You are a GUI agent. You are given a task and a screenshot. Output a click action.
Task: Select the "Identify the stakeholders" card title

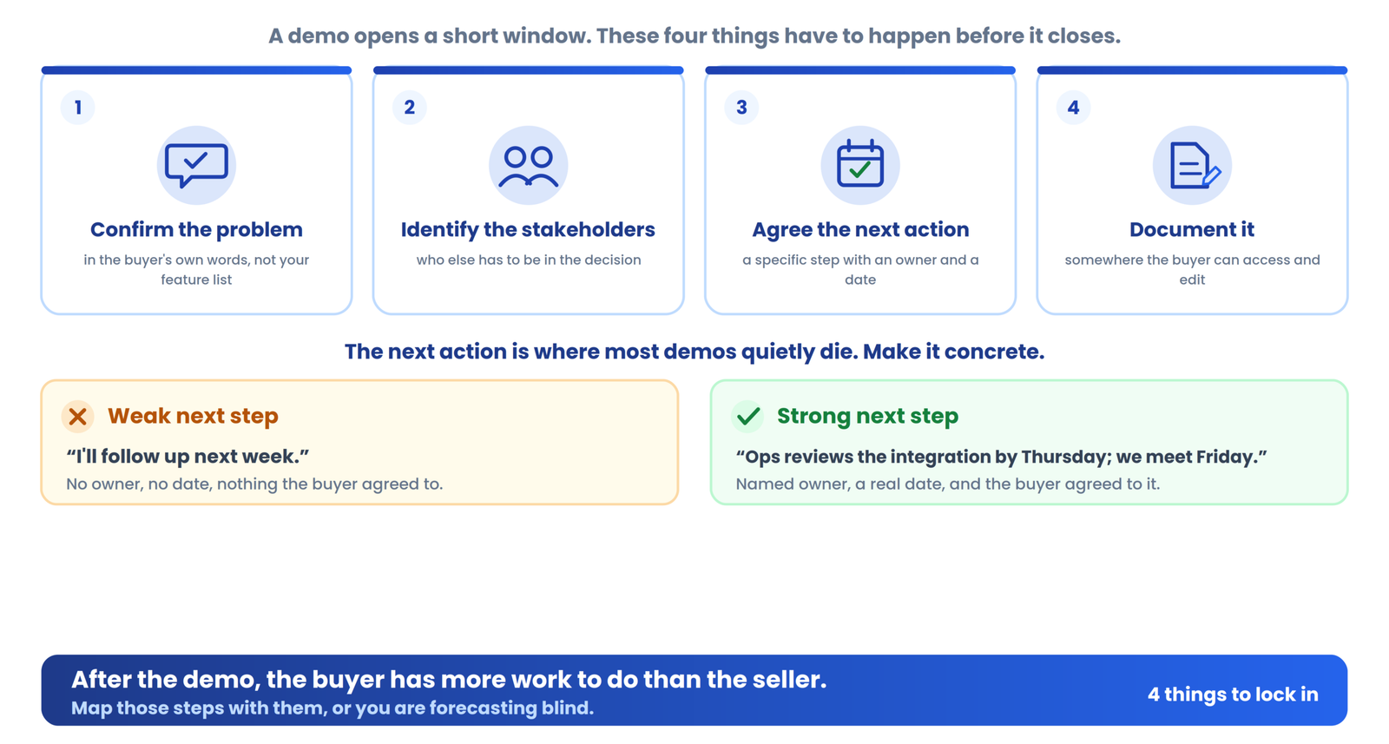tap(528, 229)
